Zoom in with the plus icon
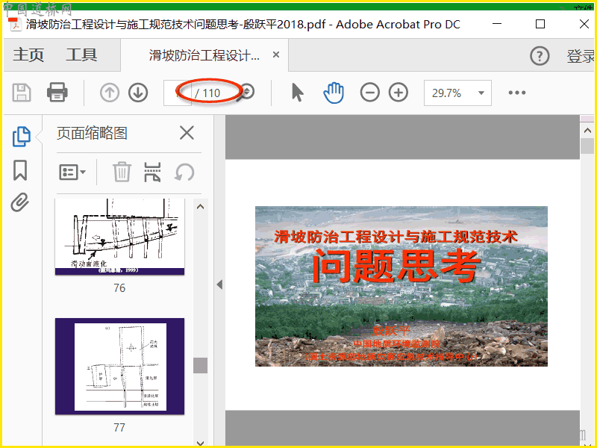The height and width of the screenshot is (448, 597). 398,93
